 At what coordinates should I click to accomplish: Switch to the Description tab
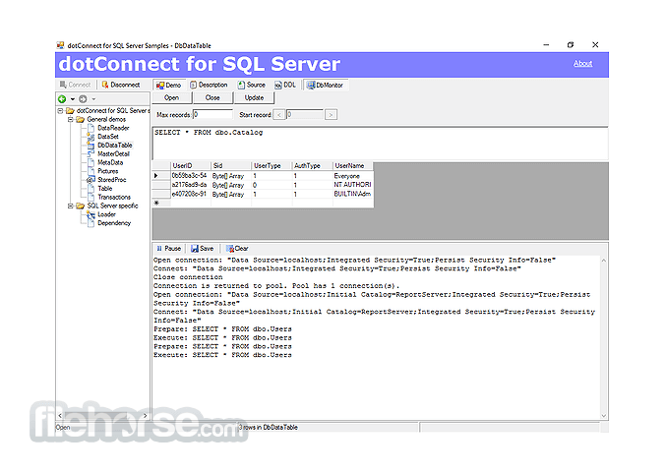pos(209,85)
